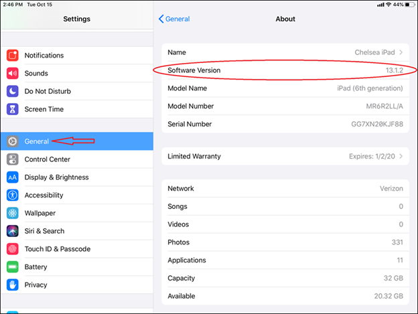Image resolution: width=418 pixels, height=314 pixels.
Task: Tap the Touch ID fingerprint icon
Action: pyautogui.click(x=13, y=249)
